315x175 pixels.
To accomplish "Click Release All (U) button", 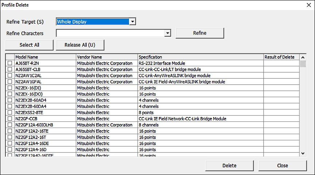I will (x=80, y=45).
